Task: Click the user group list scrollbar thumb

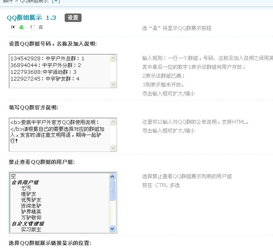Action: pos(112,190)
